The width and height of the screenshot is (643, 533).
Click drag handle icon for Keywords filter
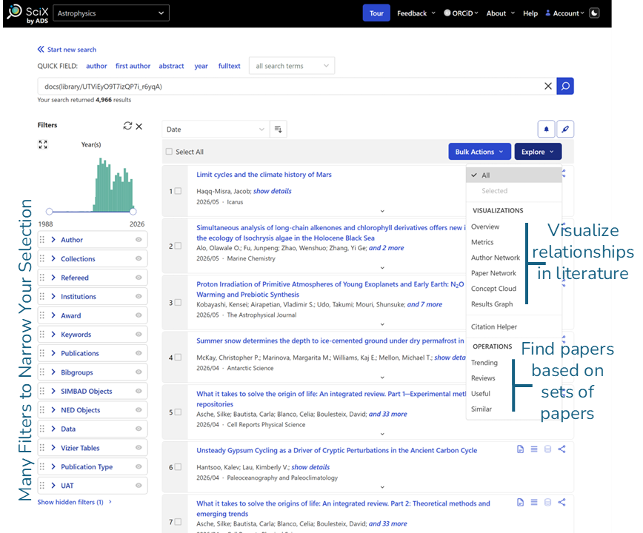(41, 335)
